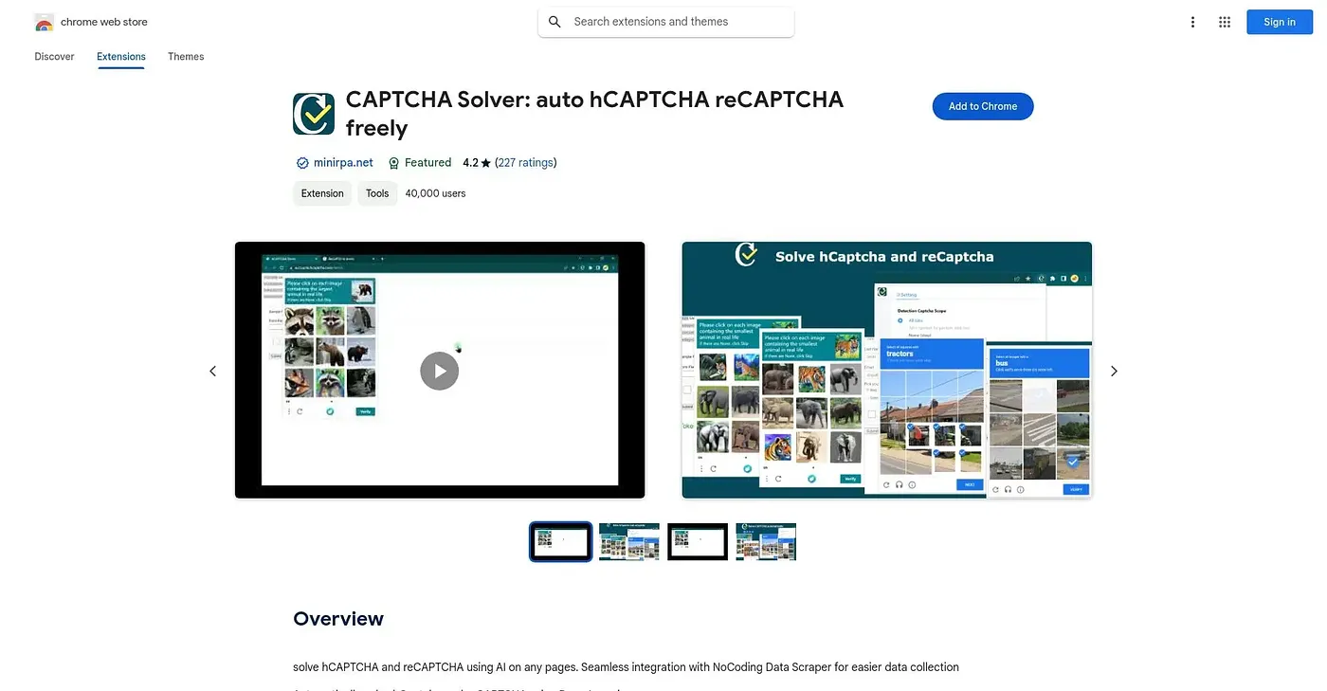Click the Sign in button
Screen dimensions: 1327x691
point(1279,22)
